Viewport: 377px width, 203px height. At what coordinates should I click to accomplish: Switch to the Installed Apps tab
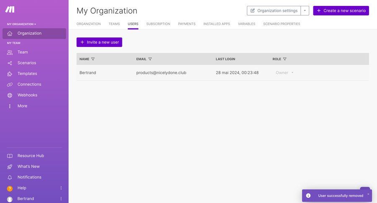pos(217,24)
